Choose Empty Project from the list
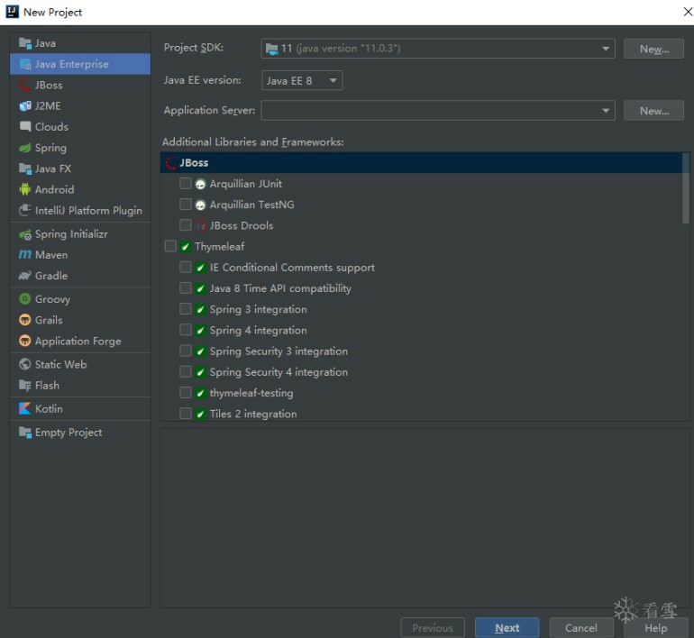Image resolution: width=694 pixels, height=638 pixels. [x=68, y=433]
